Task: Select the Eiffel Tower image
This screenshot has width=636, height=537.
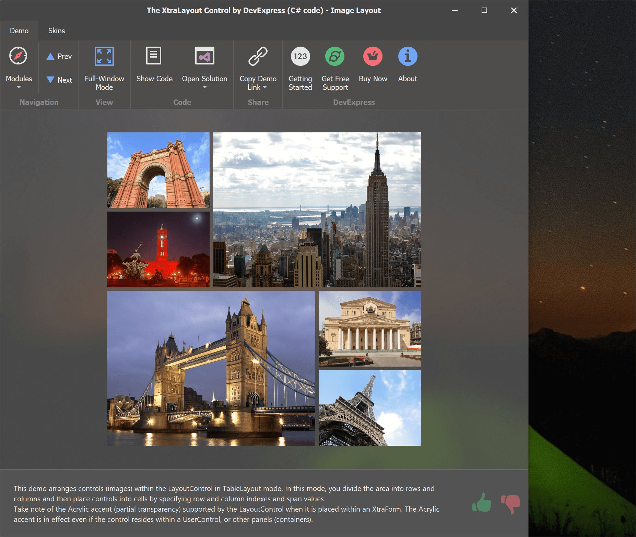Action: coord(369,408)
